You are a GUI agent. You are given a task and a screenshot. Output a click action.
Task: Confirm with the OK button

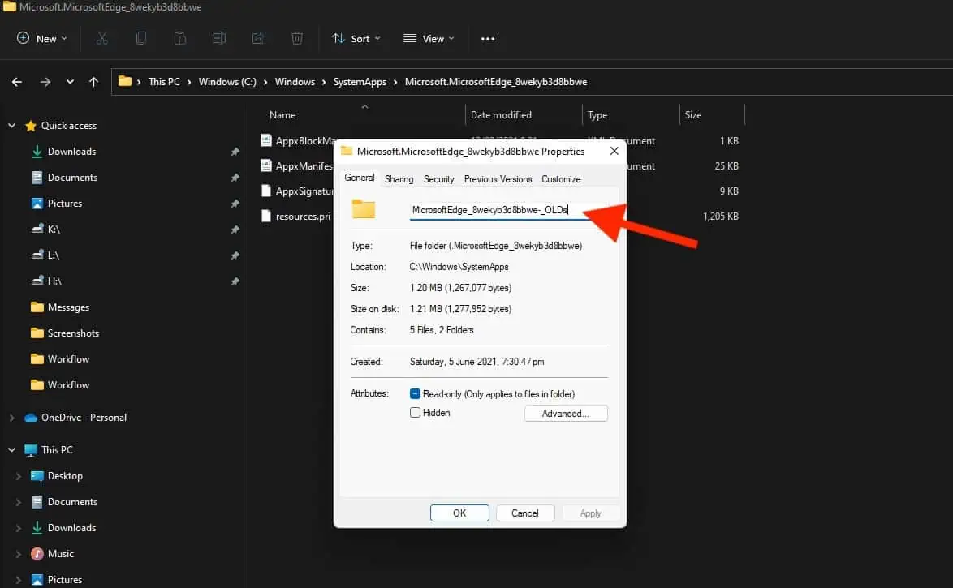pyautogui.click(x=459, y=513)
